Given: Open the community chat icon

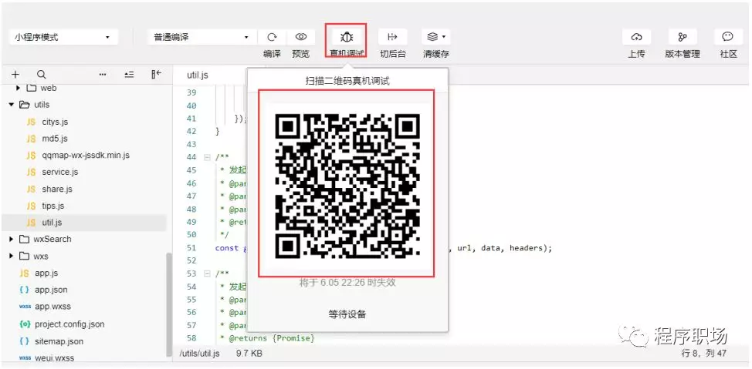Looking at the screenshot, I should (x=728, y=37).
